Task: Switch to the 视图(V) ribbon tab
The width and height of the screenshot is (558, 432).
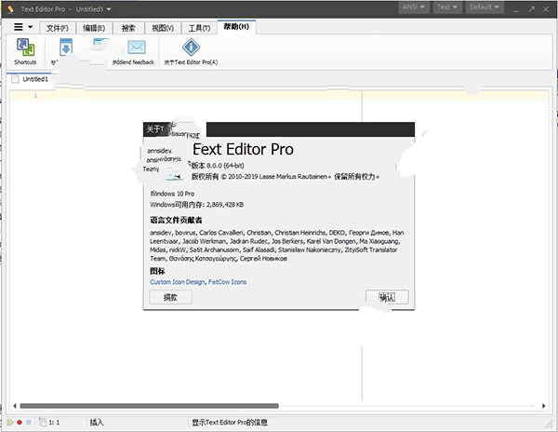Action: [x=163, y=28]
